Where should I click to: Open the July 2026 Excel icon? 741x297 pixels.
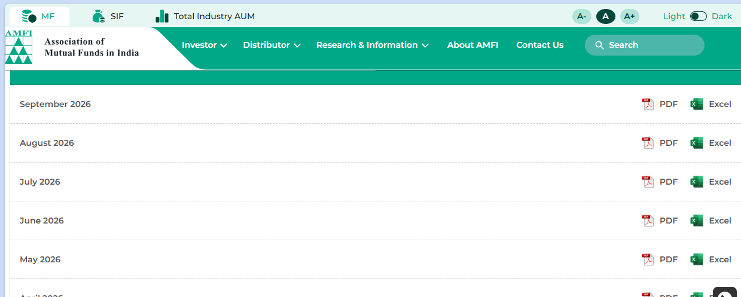pyautogui.click(x=697, y=182)
